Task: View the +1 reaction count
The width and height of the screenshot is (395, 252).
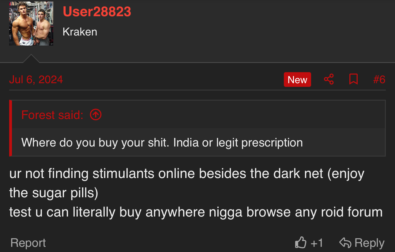Action: pos(317,243)
